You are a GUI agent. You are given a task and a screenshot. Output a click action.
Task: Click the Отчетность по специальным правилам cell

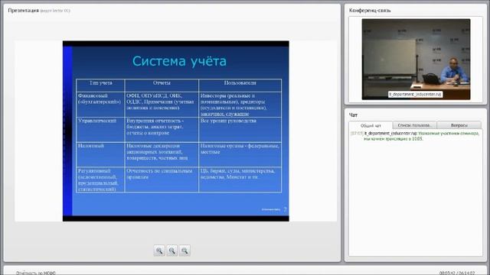tap(162, 180)
